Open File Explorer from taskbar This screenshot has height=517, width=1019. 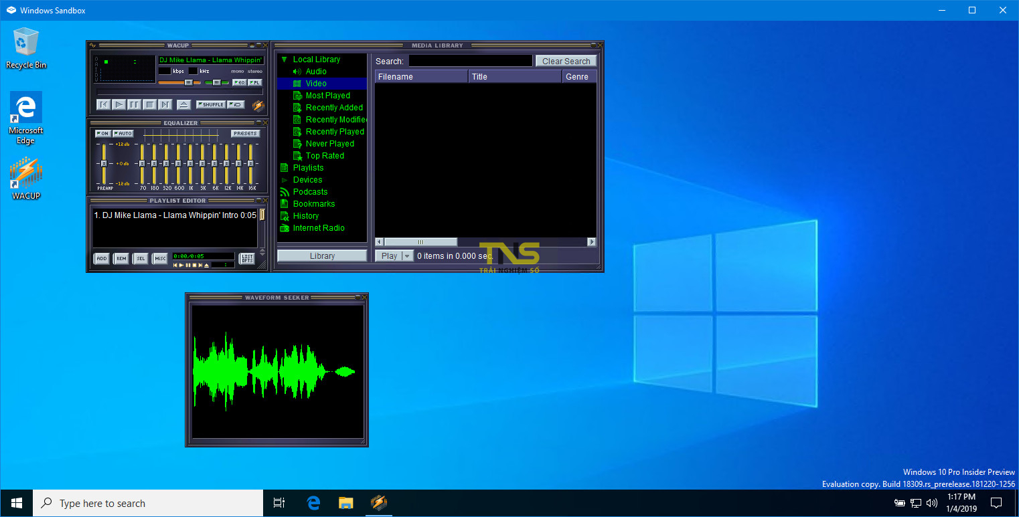tap(345, 503)
